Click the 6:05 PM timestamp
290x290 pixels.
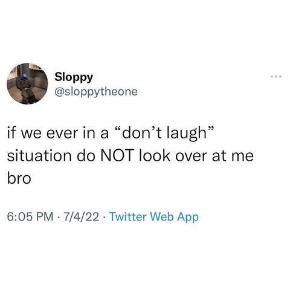pyautogui.click(x=30, y=217)
